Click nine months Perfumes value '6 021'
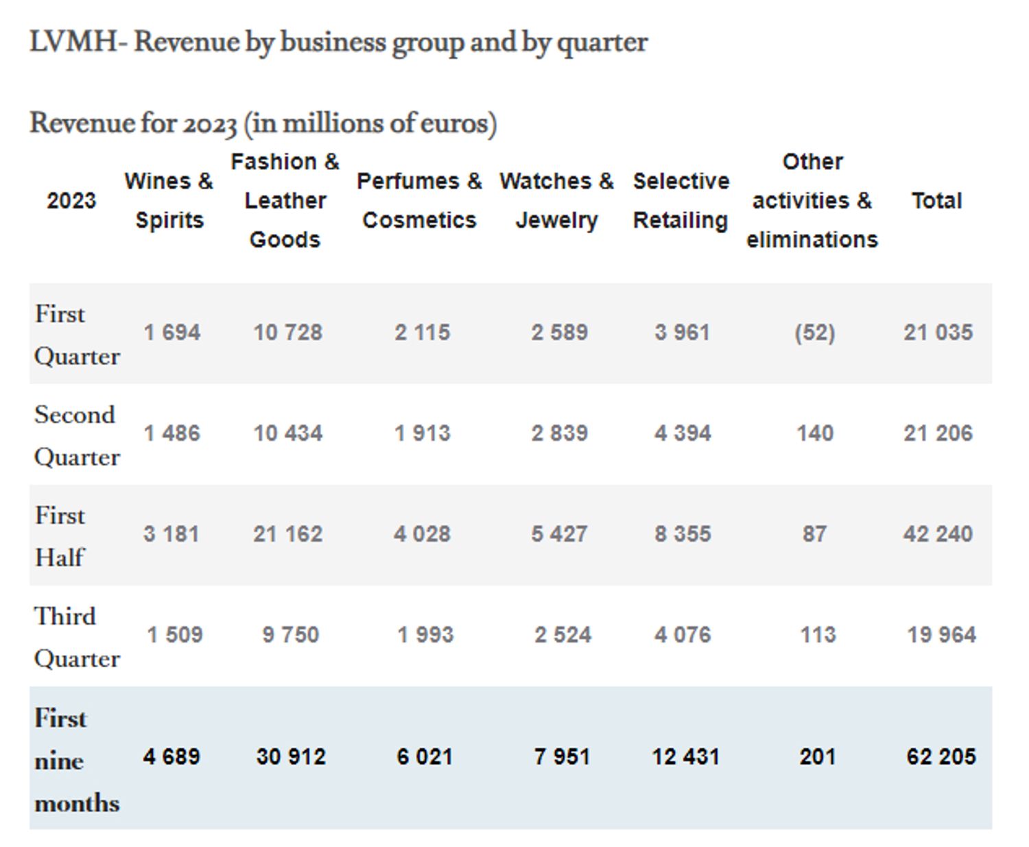 click(425, 757)
